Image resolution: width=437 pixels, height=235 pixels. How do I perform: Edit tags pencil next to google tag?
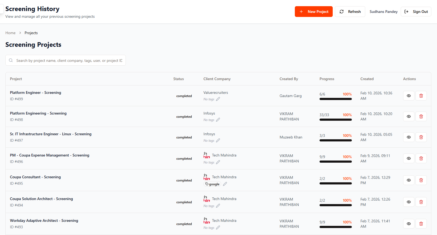[225, 184]
